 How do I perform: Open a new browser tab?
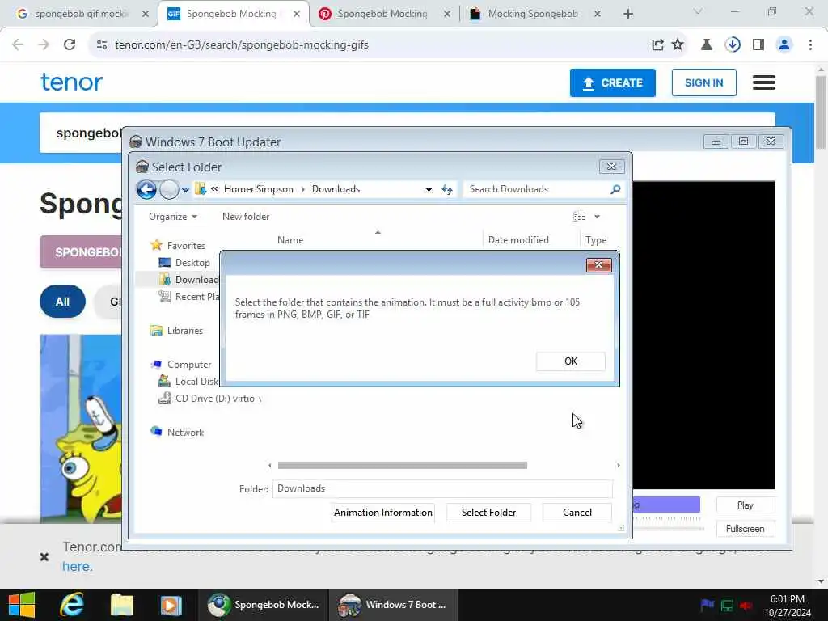coord(627,15)
